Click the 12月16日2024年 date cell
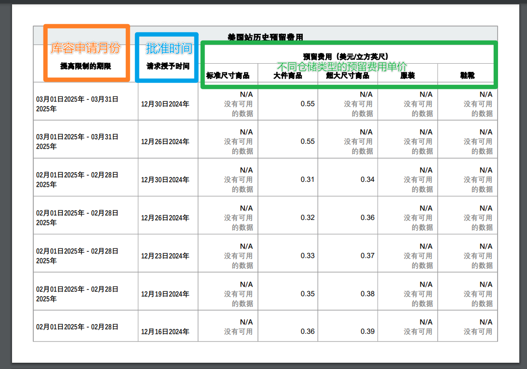The image size is (527, 369). click(165, 332)
